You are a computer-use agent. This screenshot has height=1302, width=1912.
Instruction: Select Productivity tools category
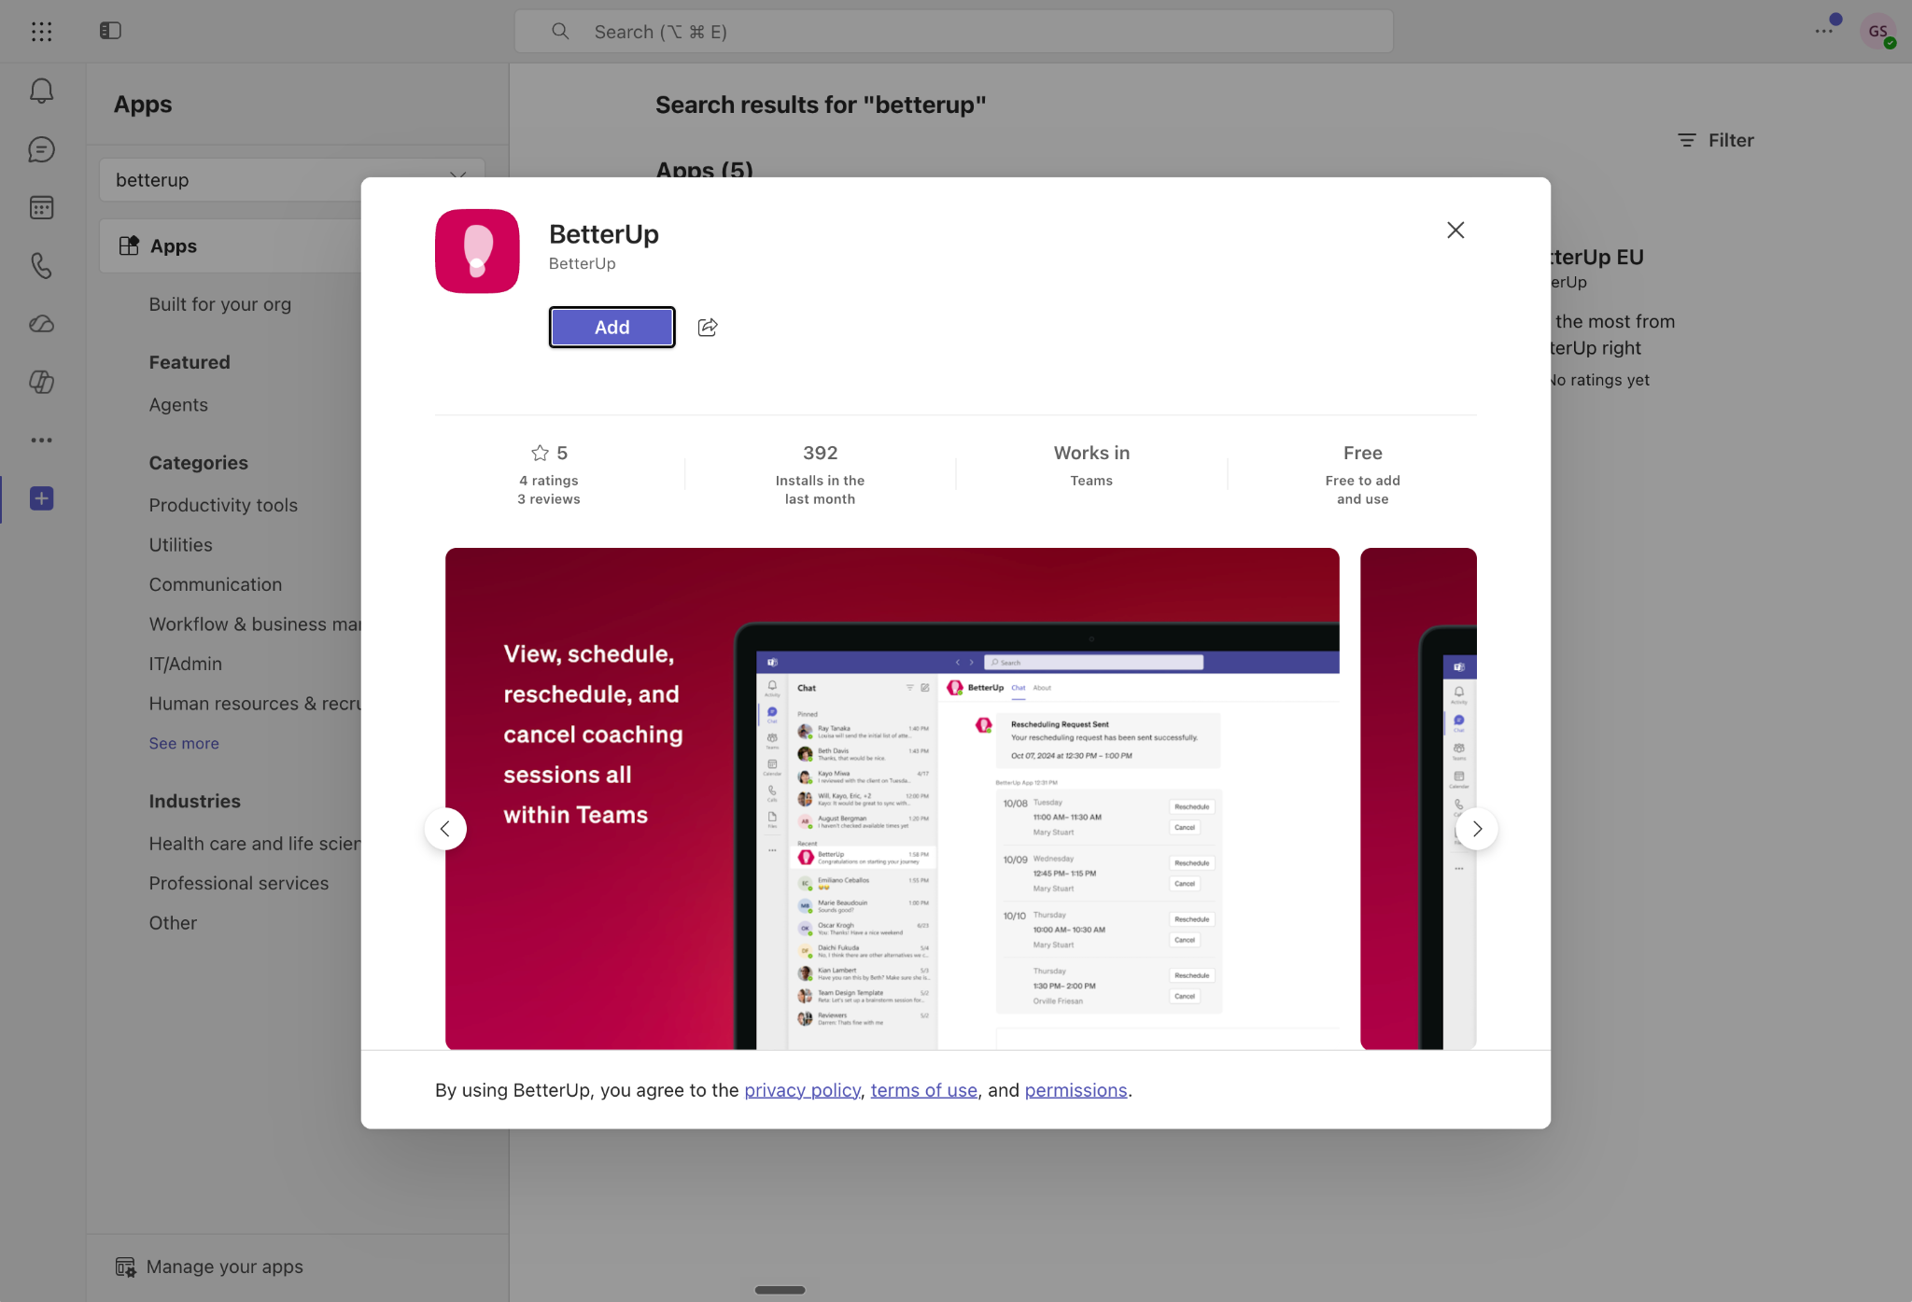[223, 505]
